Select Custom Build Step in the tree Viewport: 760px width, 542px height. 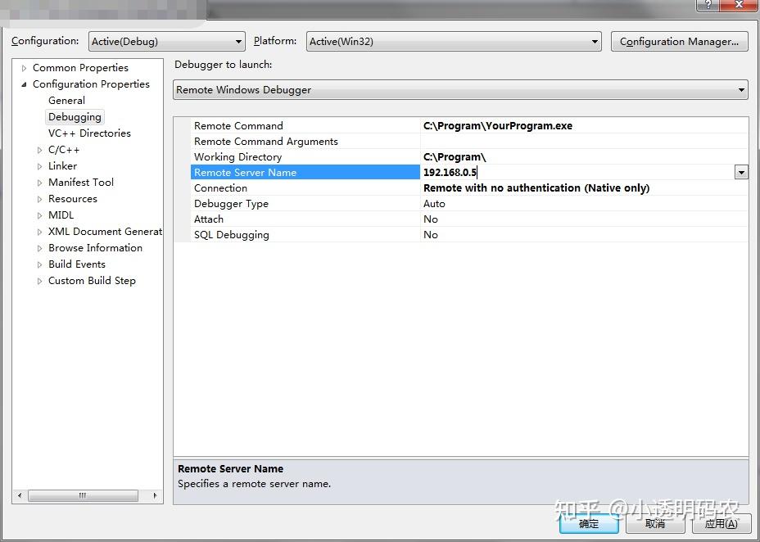coord(92,280)
